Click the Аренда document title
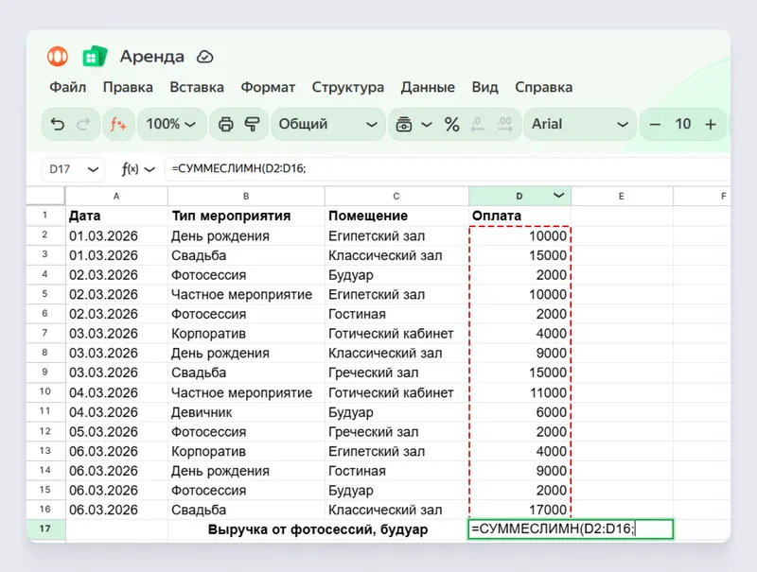The height and width of the screenshot is (572, 757). click(152, 57)
